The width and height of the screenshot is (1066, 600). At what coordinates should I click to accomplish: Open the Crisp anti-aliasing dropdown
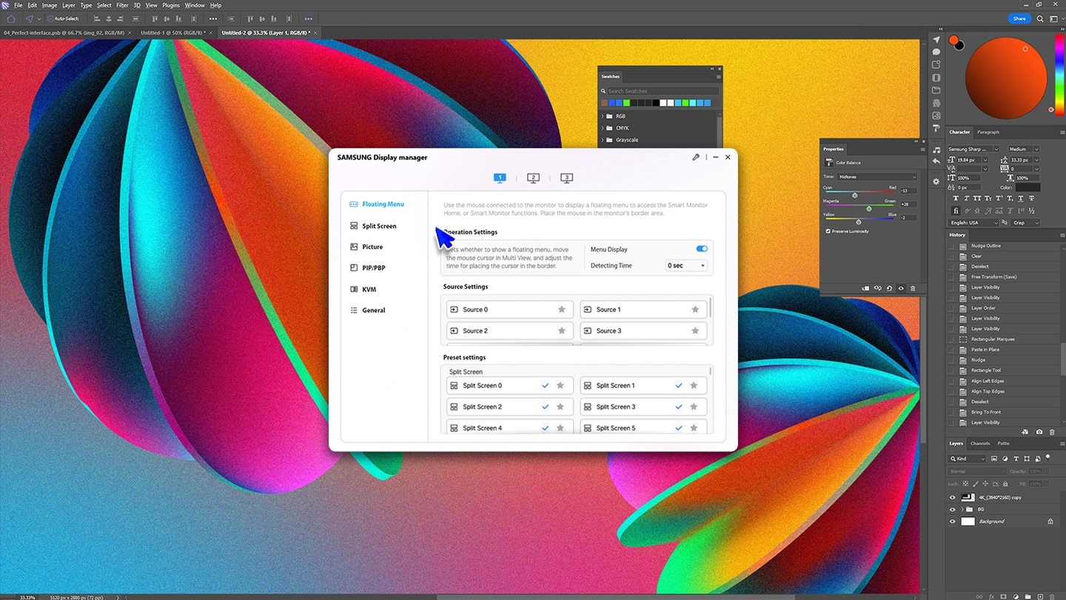coord(1026,222)
